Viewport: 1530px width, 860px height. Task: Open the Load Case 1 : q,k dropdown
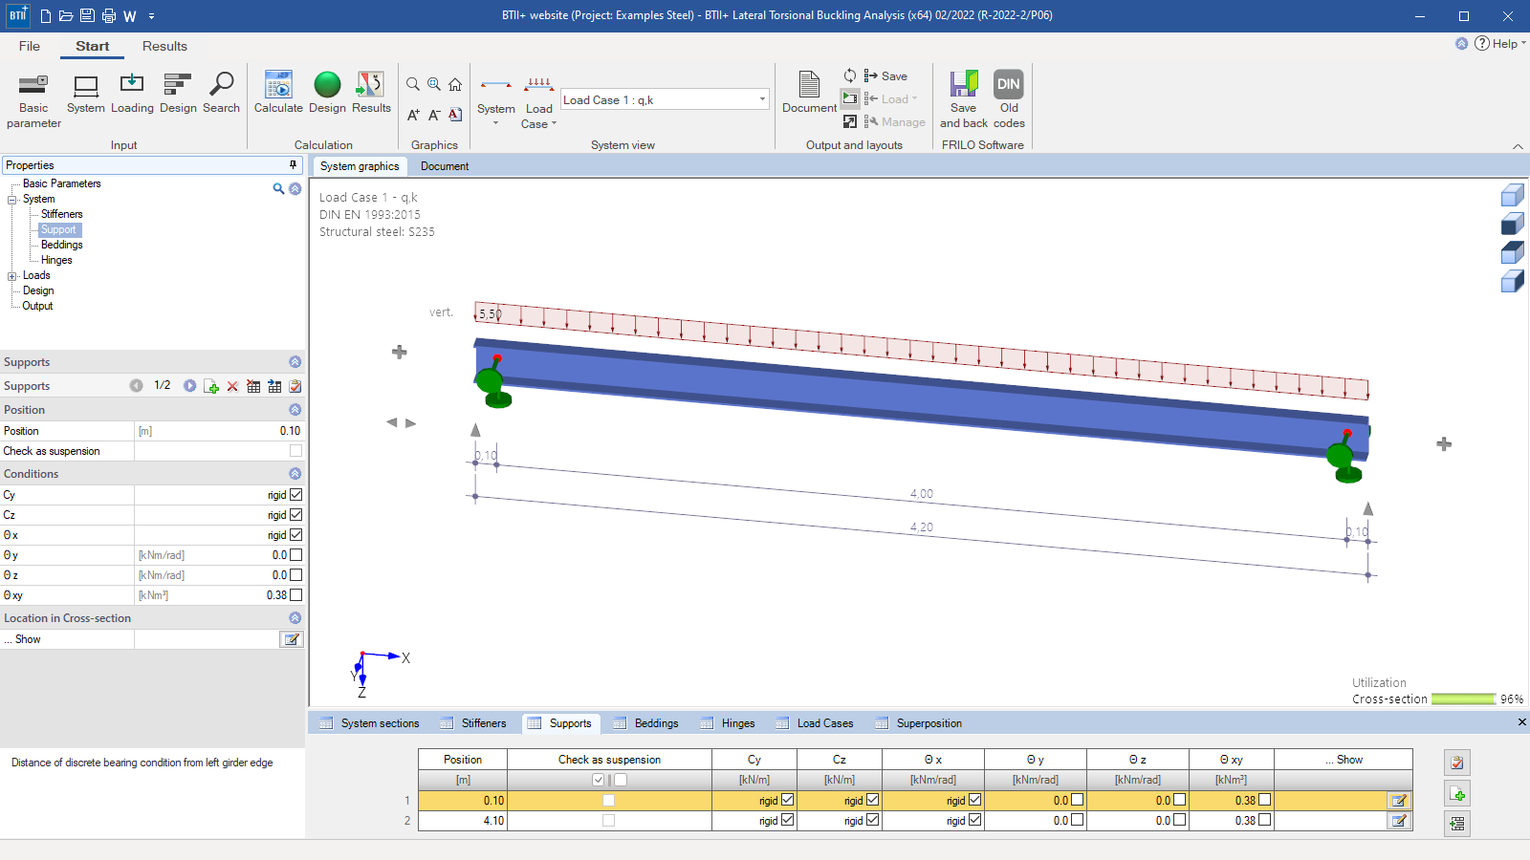click(761, 99)
